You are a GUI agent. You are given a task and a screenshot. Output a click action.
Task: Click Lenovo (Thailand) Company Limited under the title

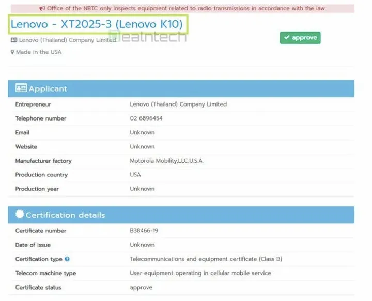(x=67, y=40)
